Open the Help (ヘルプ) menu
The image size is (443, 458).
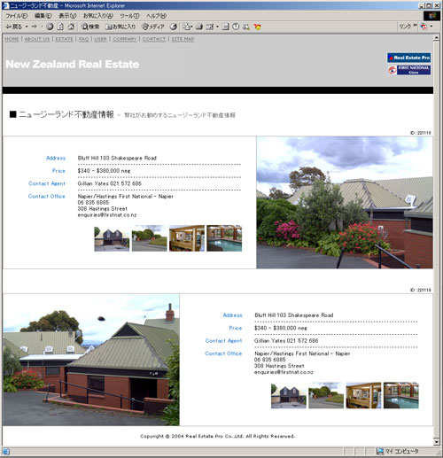click(x=156, y=16)
